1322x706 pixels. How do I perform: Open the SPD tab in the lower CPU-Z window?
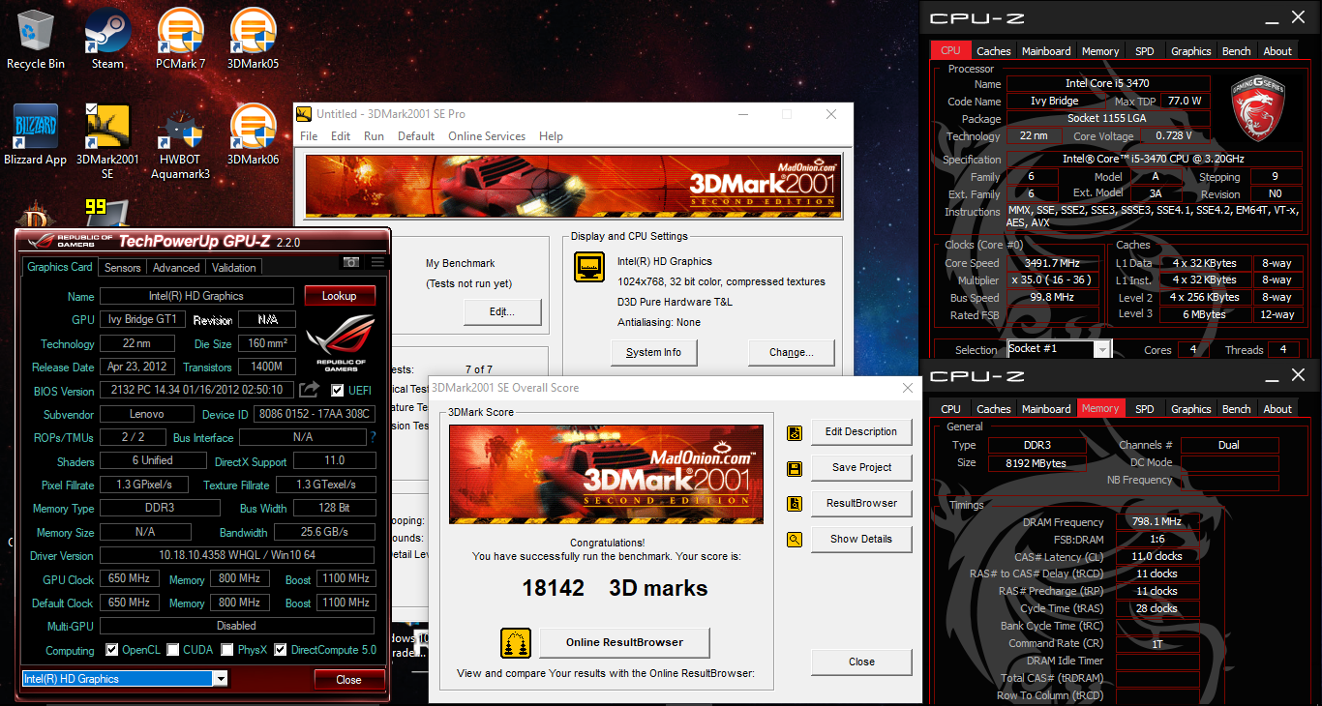[x=1145, y=409]
